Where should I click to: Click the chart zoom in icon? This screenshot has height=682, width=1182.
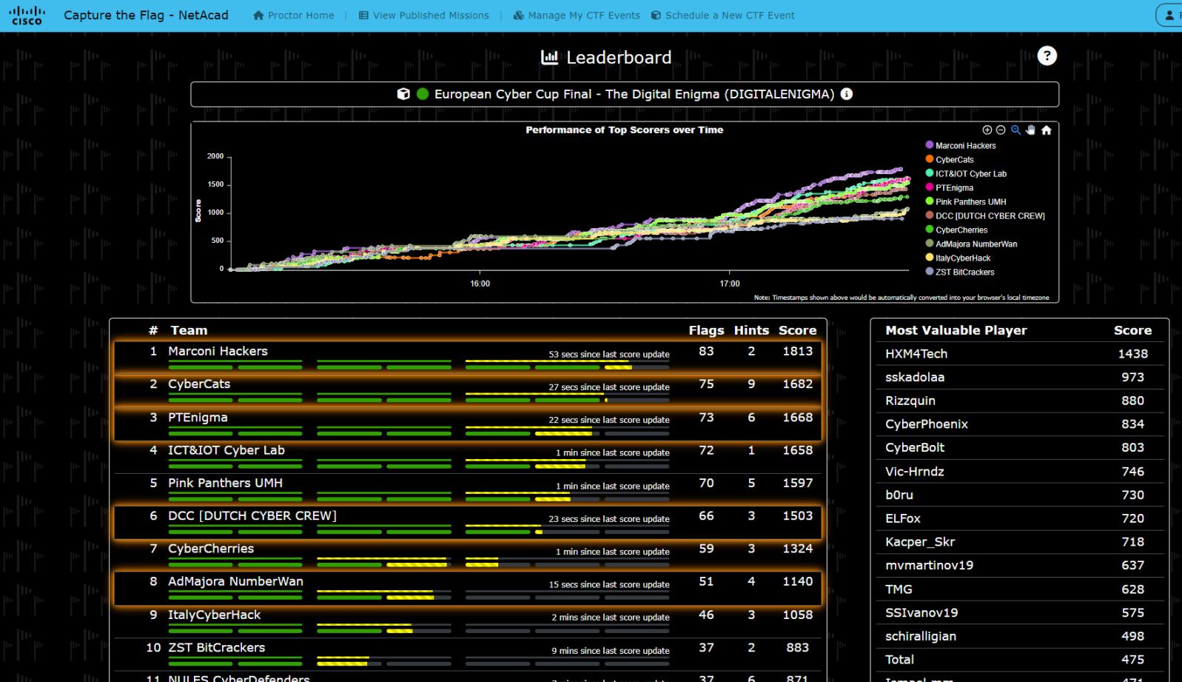pos(987,130)
